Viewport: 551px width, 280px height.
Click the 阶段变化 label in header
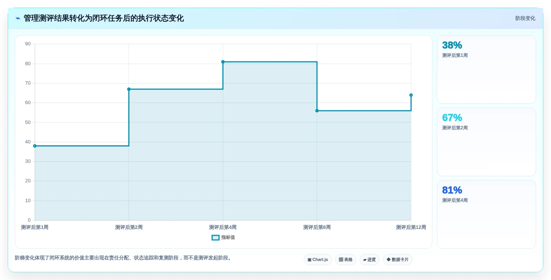(525, 18)
